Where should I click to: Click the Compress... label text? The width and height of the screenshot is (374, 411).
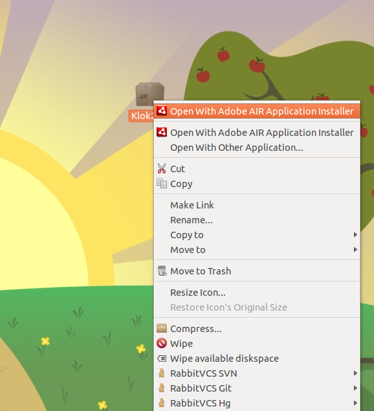click(196, 329)
